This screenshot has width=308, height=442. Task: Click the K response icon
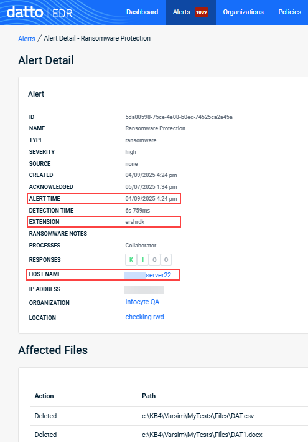[131, 259]
